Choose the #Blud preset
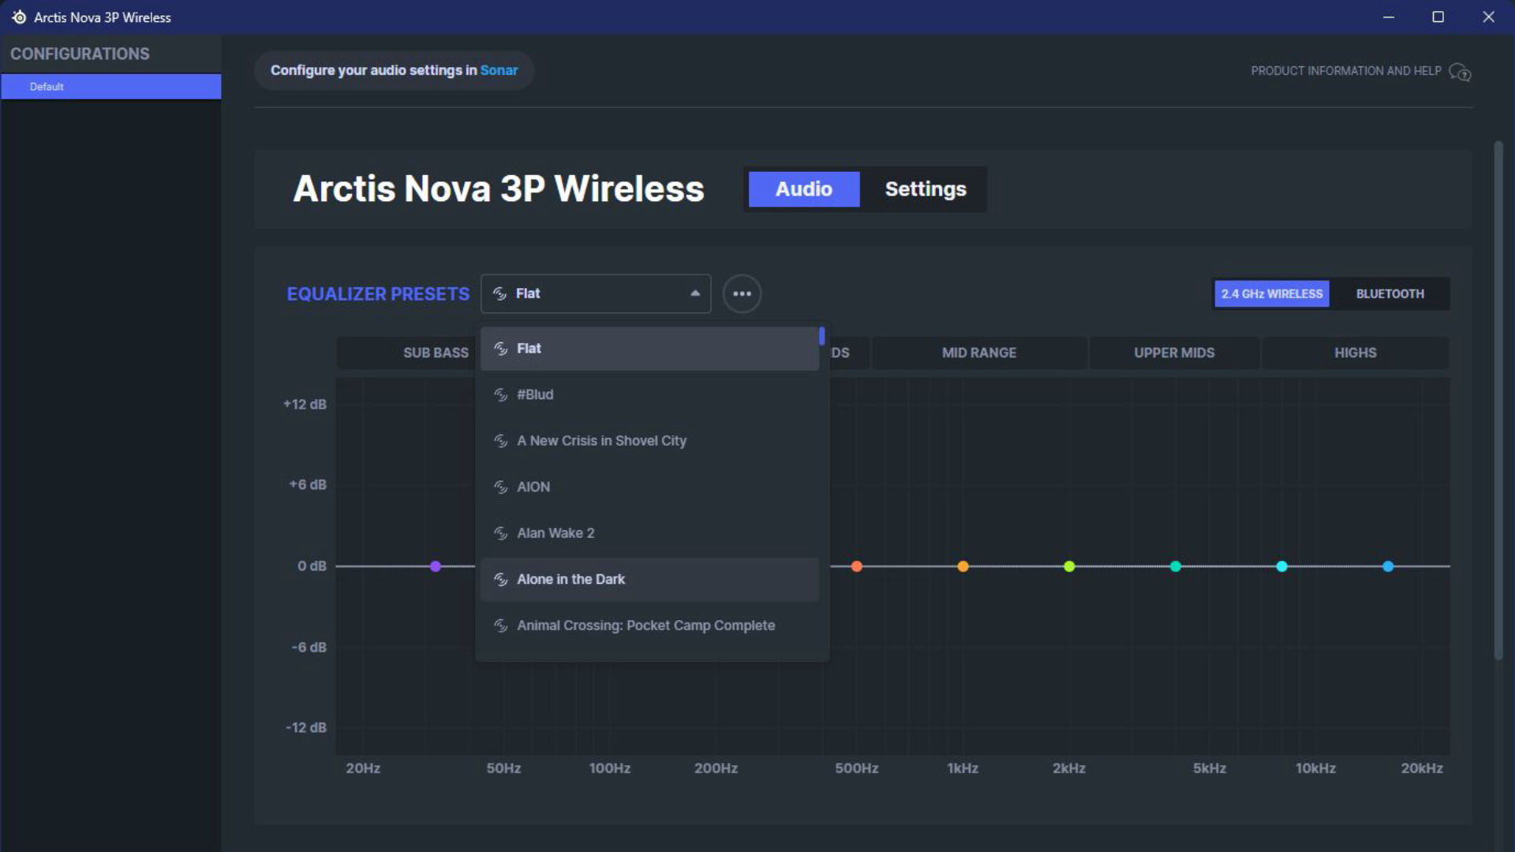 (649, 394)
